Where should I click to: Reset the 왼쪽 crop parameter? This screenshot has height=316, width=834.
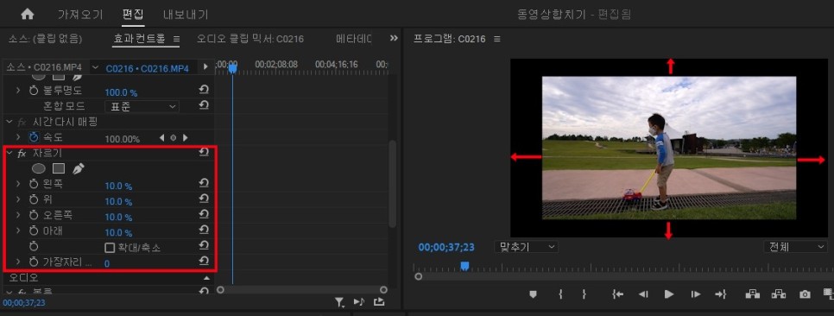point(203,183)
